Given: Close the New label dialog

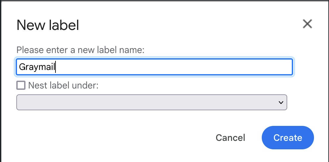Looking at the screenshot, I should [x=307, y=24].
